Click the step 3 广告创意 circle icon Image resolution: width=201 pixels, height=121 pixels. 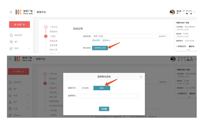coord(45,110)
